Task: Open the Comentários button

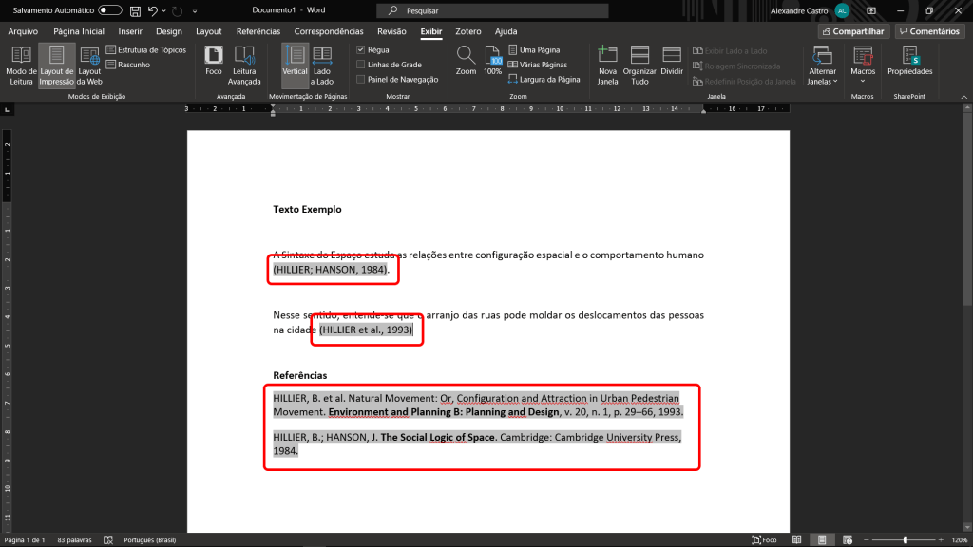Action: (929, 31)
